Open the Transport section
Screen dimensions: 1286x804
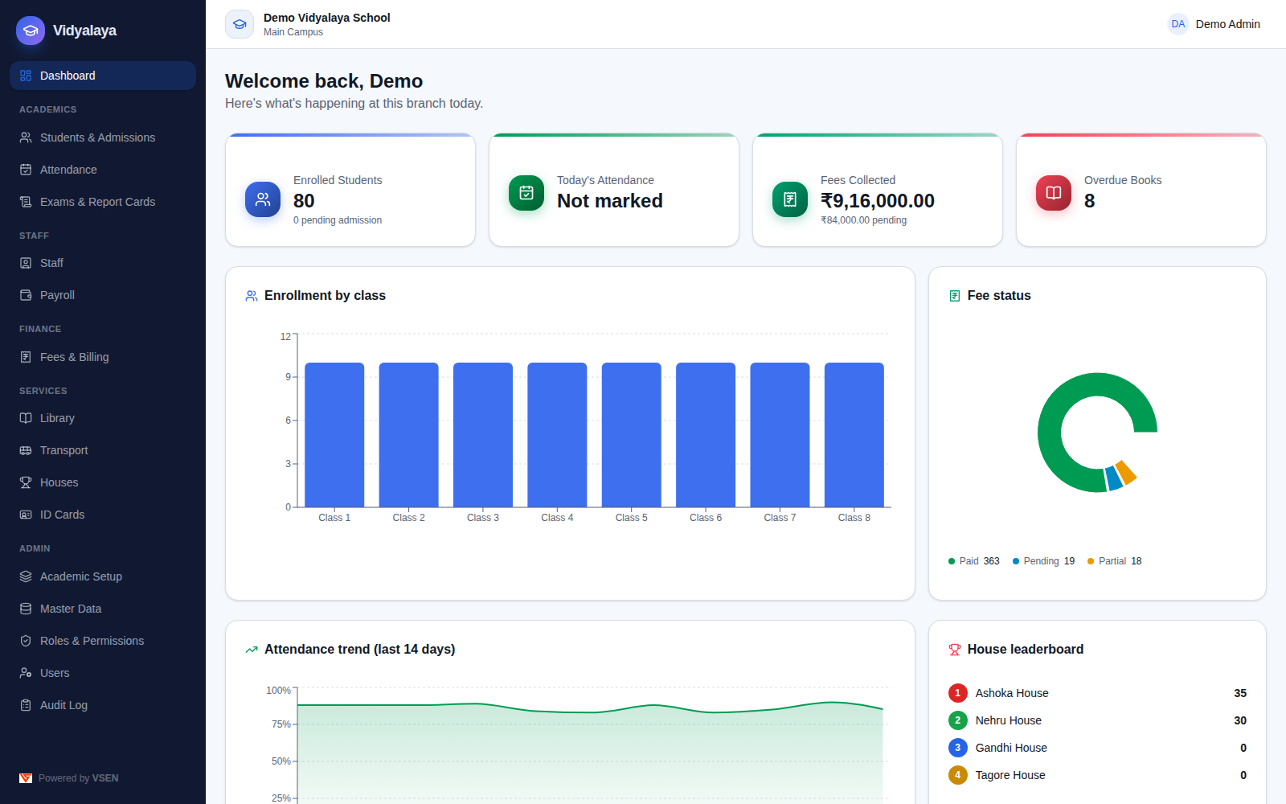[x=103, y=450]
